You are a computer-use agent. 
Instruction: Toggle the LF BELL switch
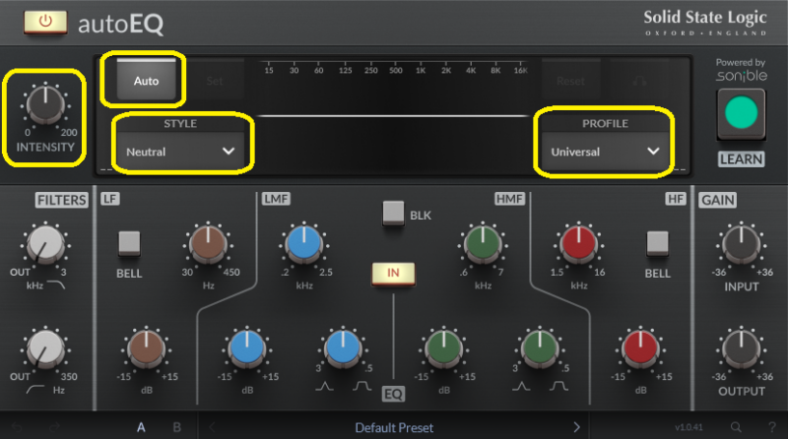129,242
